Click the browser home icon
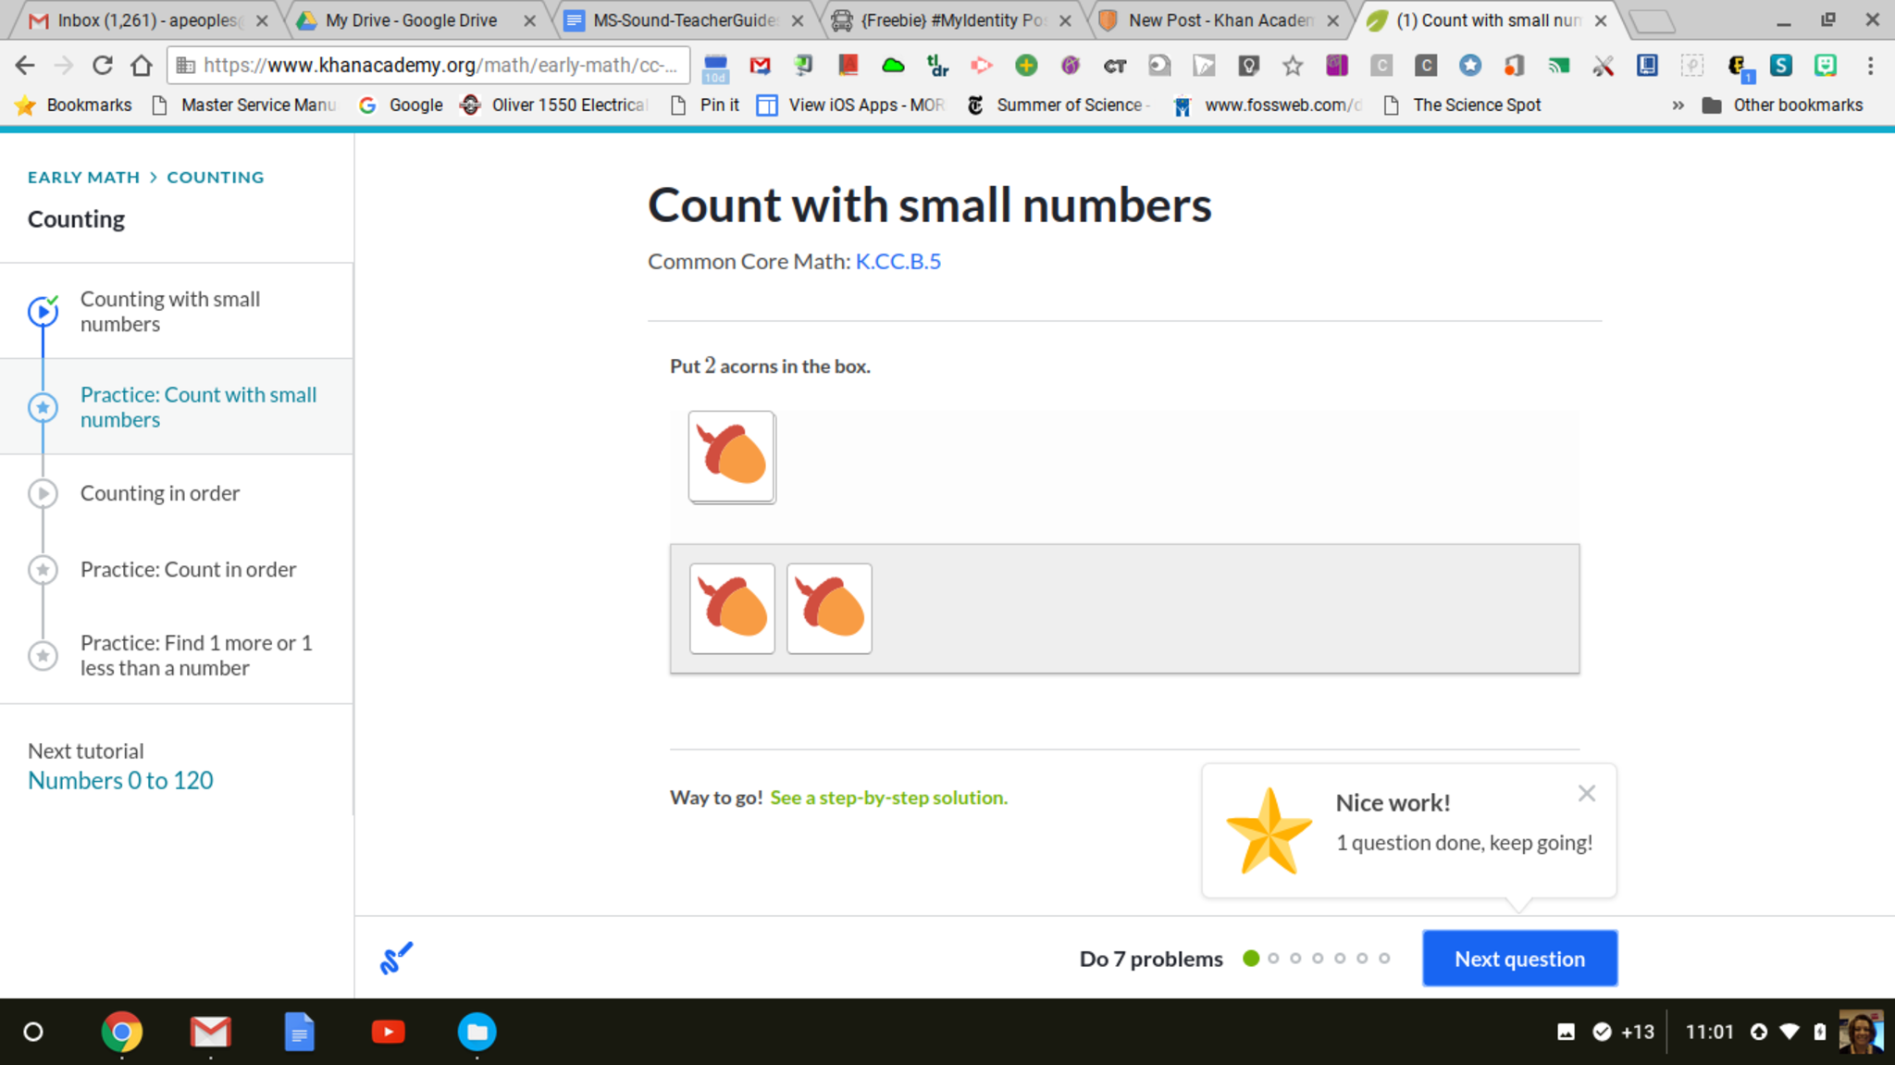The width and height of the screenshot is (1895, 1065). click(141, 66)
